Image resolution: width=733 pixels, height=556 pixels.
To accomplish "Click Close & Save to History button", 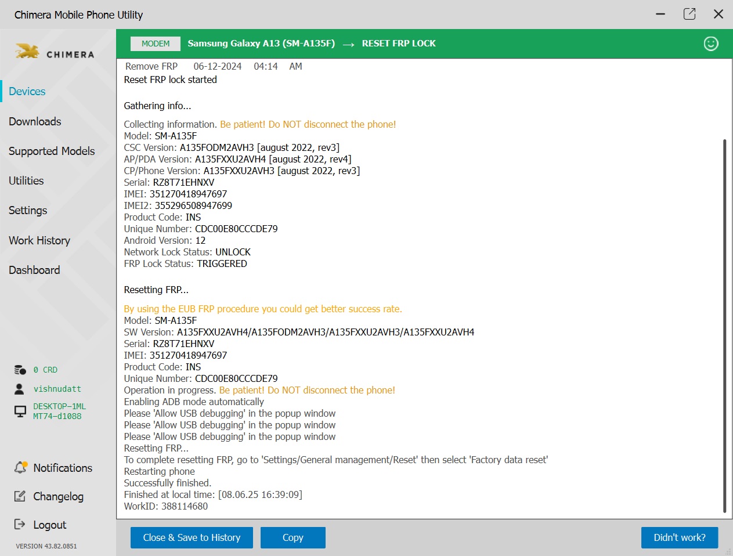I will tap(192, 537).
